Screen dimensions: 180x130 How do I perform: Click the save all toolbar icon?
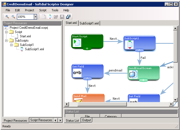pyautogui.click(x=68, y=17)
